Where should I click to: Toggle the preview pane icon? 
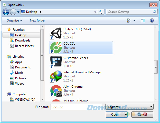(143, 20)
